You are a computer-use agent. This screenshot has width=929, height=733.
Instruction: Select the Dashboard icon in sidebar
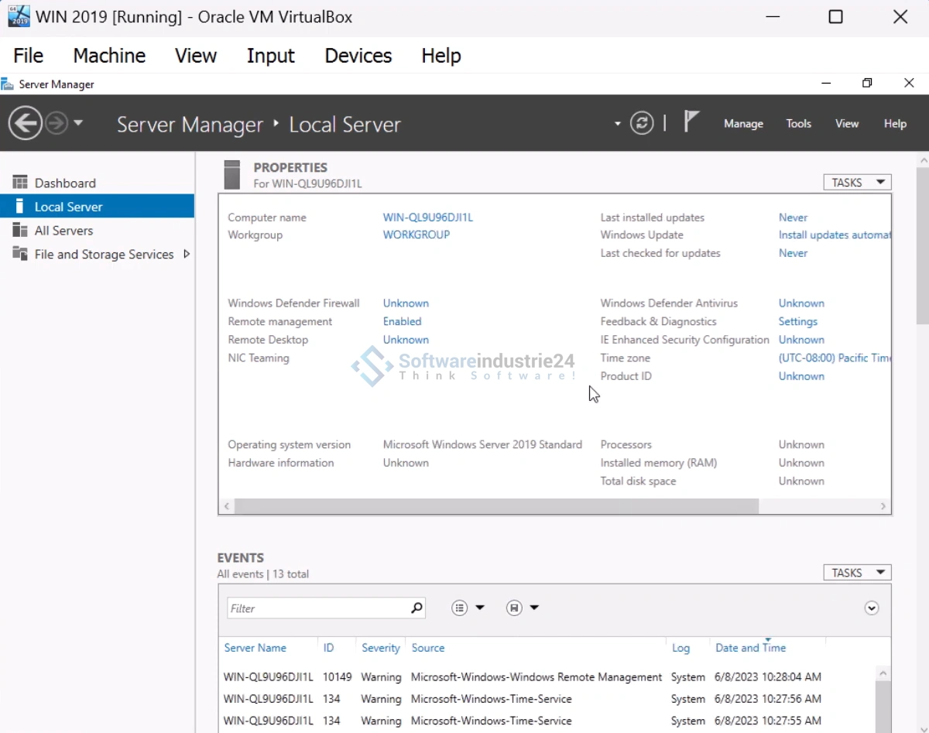coord(20,183)
